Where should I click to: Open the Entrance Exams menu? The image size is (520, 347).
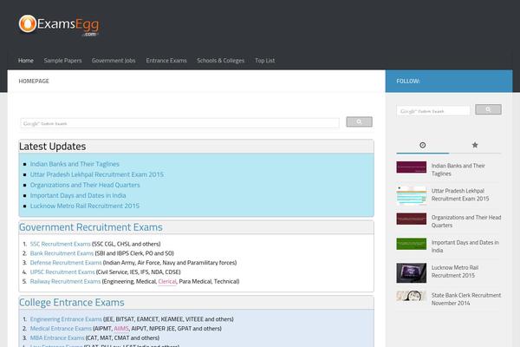166,61
